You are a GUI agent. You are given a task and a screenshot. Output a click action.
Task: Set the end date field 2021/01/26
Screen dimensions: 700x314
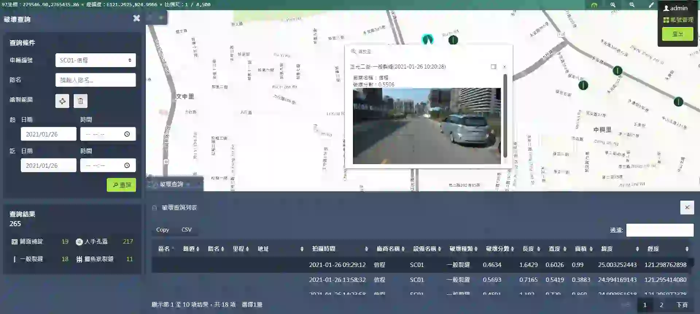tap(48, 166)
